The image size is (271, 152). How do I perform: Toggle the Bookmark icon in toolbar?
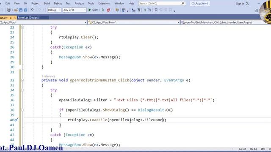pyautogui.click(x=156, y=10)
